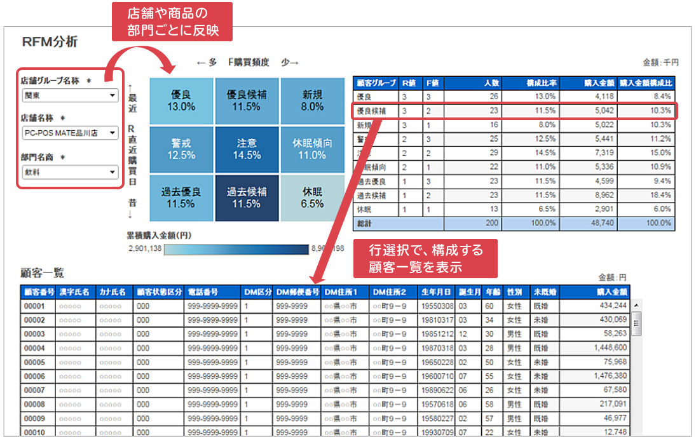Screen dimensions: 696x437
Task: Click the 年齢 column header
Action: [x=492, y=292]
